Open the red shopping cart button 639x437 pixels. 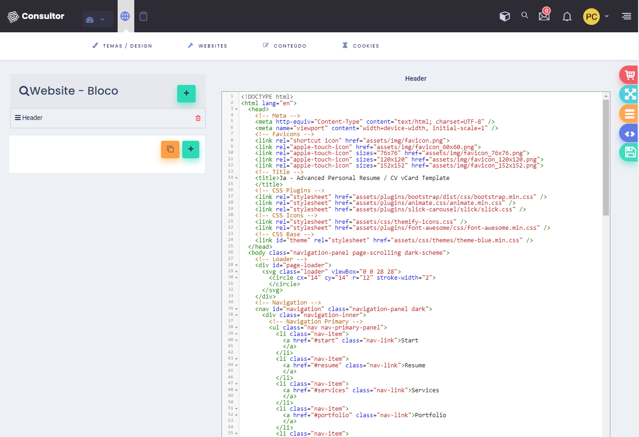[x=629, y=75]
